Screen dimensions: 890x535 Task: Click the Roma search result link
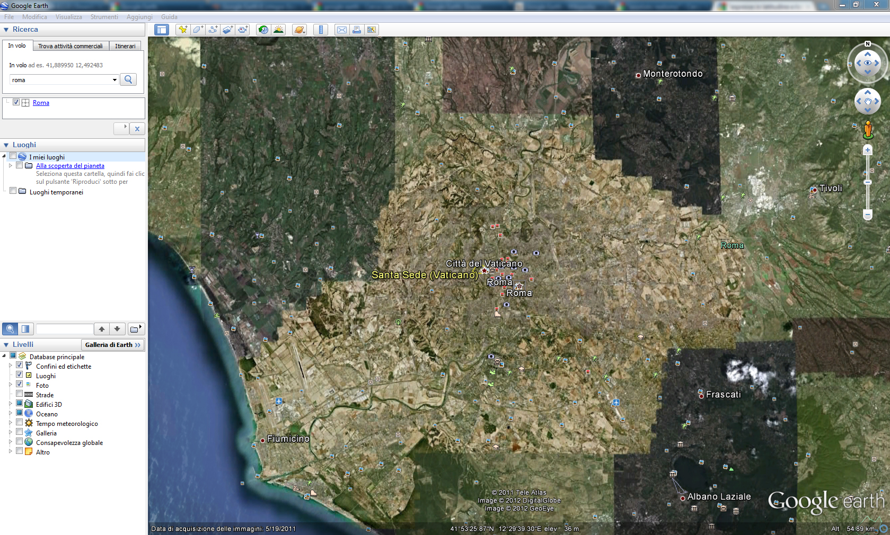click(41, 103)
